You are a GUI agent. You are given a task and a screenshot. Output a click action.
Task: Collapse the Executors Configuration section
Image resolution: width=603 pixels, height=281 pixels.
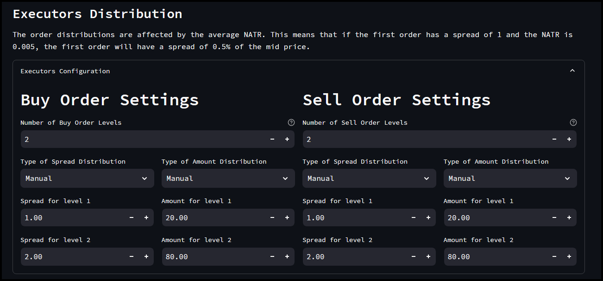pos(572,71)
